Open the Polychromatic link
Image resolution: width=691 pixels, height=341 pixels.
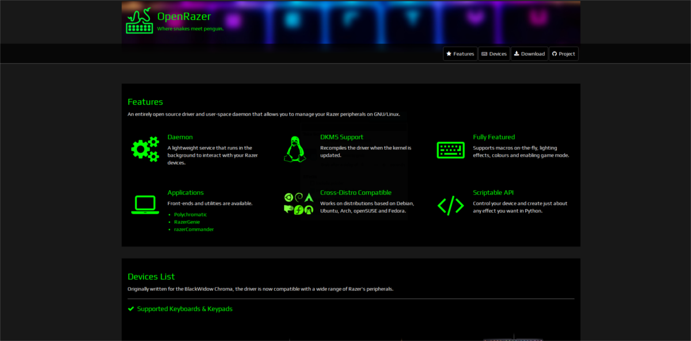[x=191, y=214]
